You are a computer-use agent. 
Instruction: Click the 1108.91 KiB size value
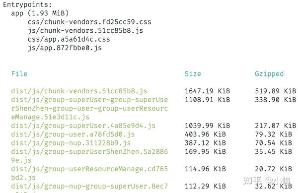coord(207,100)
